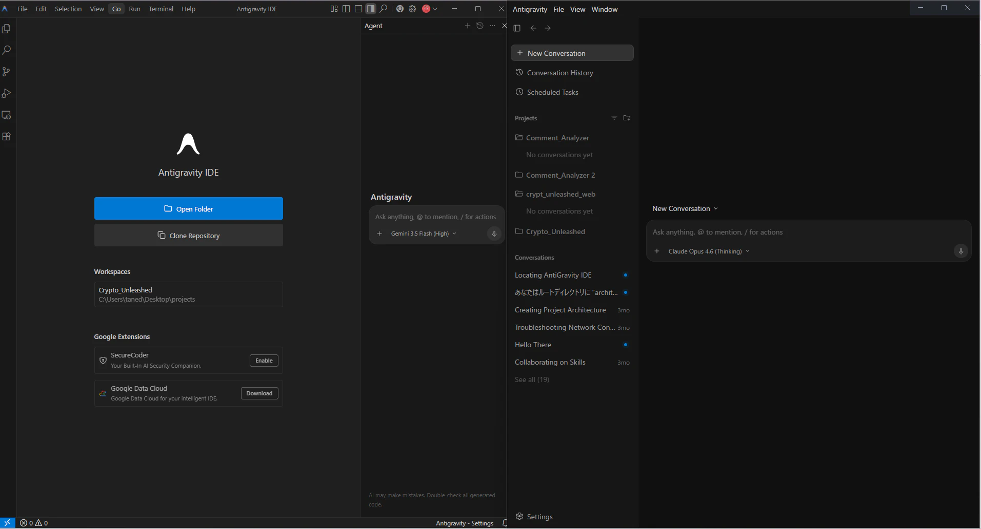Close the Agent panel
981x529 pixels.
pyautogui.click(x=504, y=26)
